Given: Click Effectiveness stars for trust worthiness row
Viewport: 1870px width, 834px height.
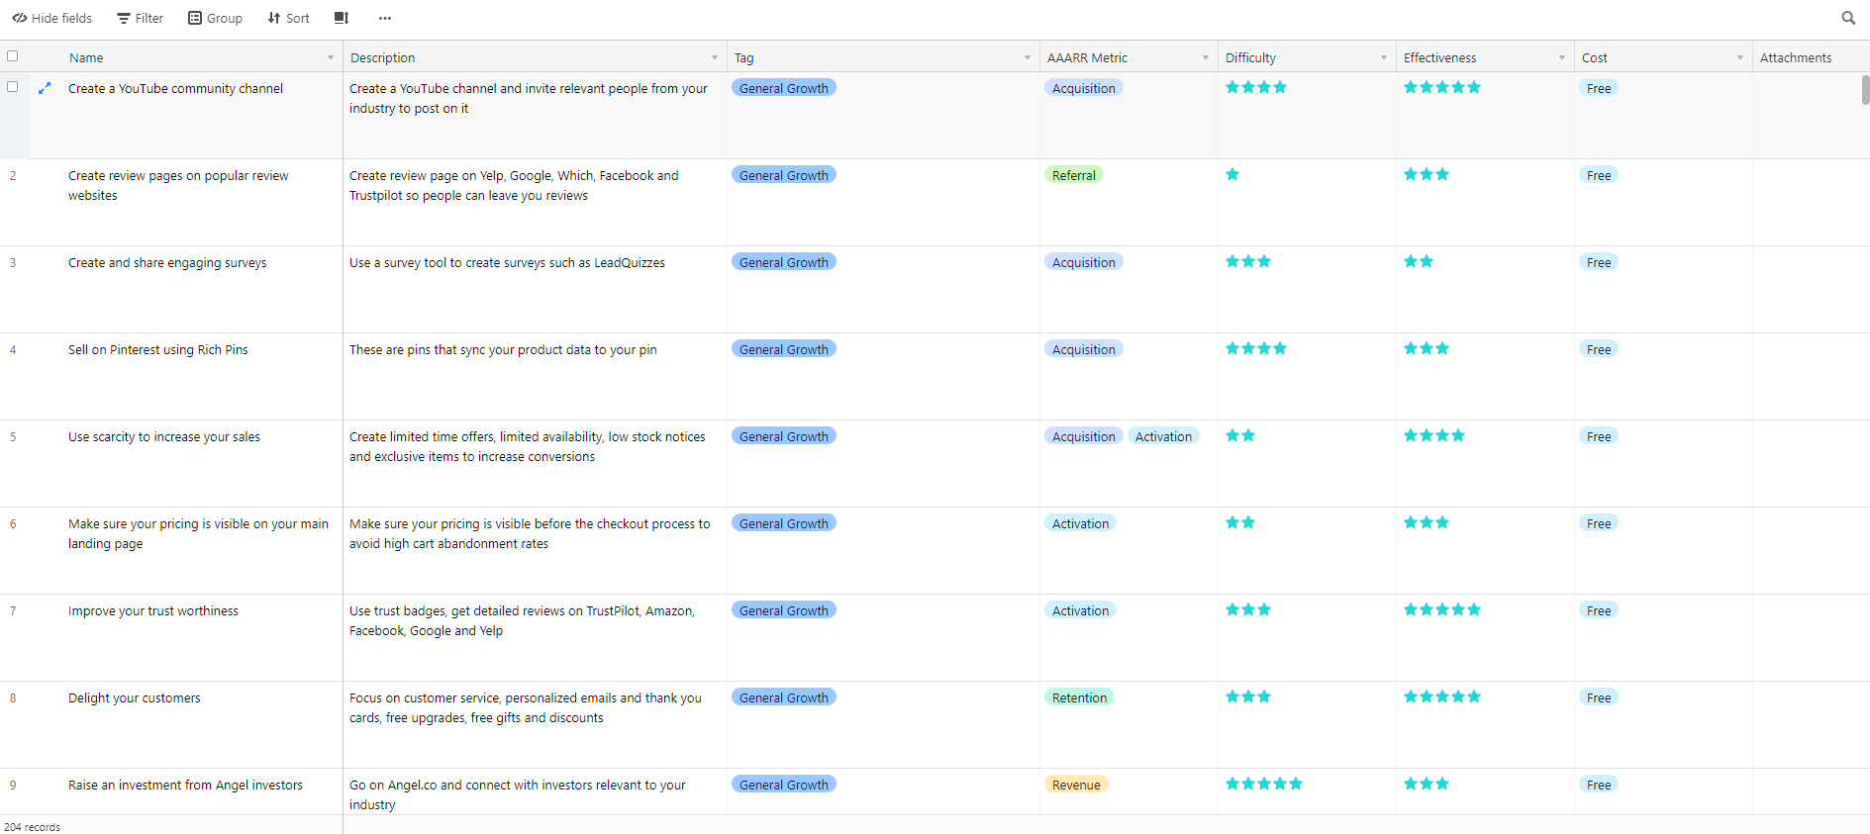Looking at the screenshot, I should point(1442,609).
